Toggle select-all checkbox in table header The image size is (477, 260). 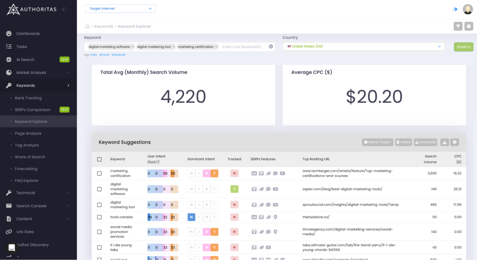pyautogui.click(x=99, y=159)
